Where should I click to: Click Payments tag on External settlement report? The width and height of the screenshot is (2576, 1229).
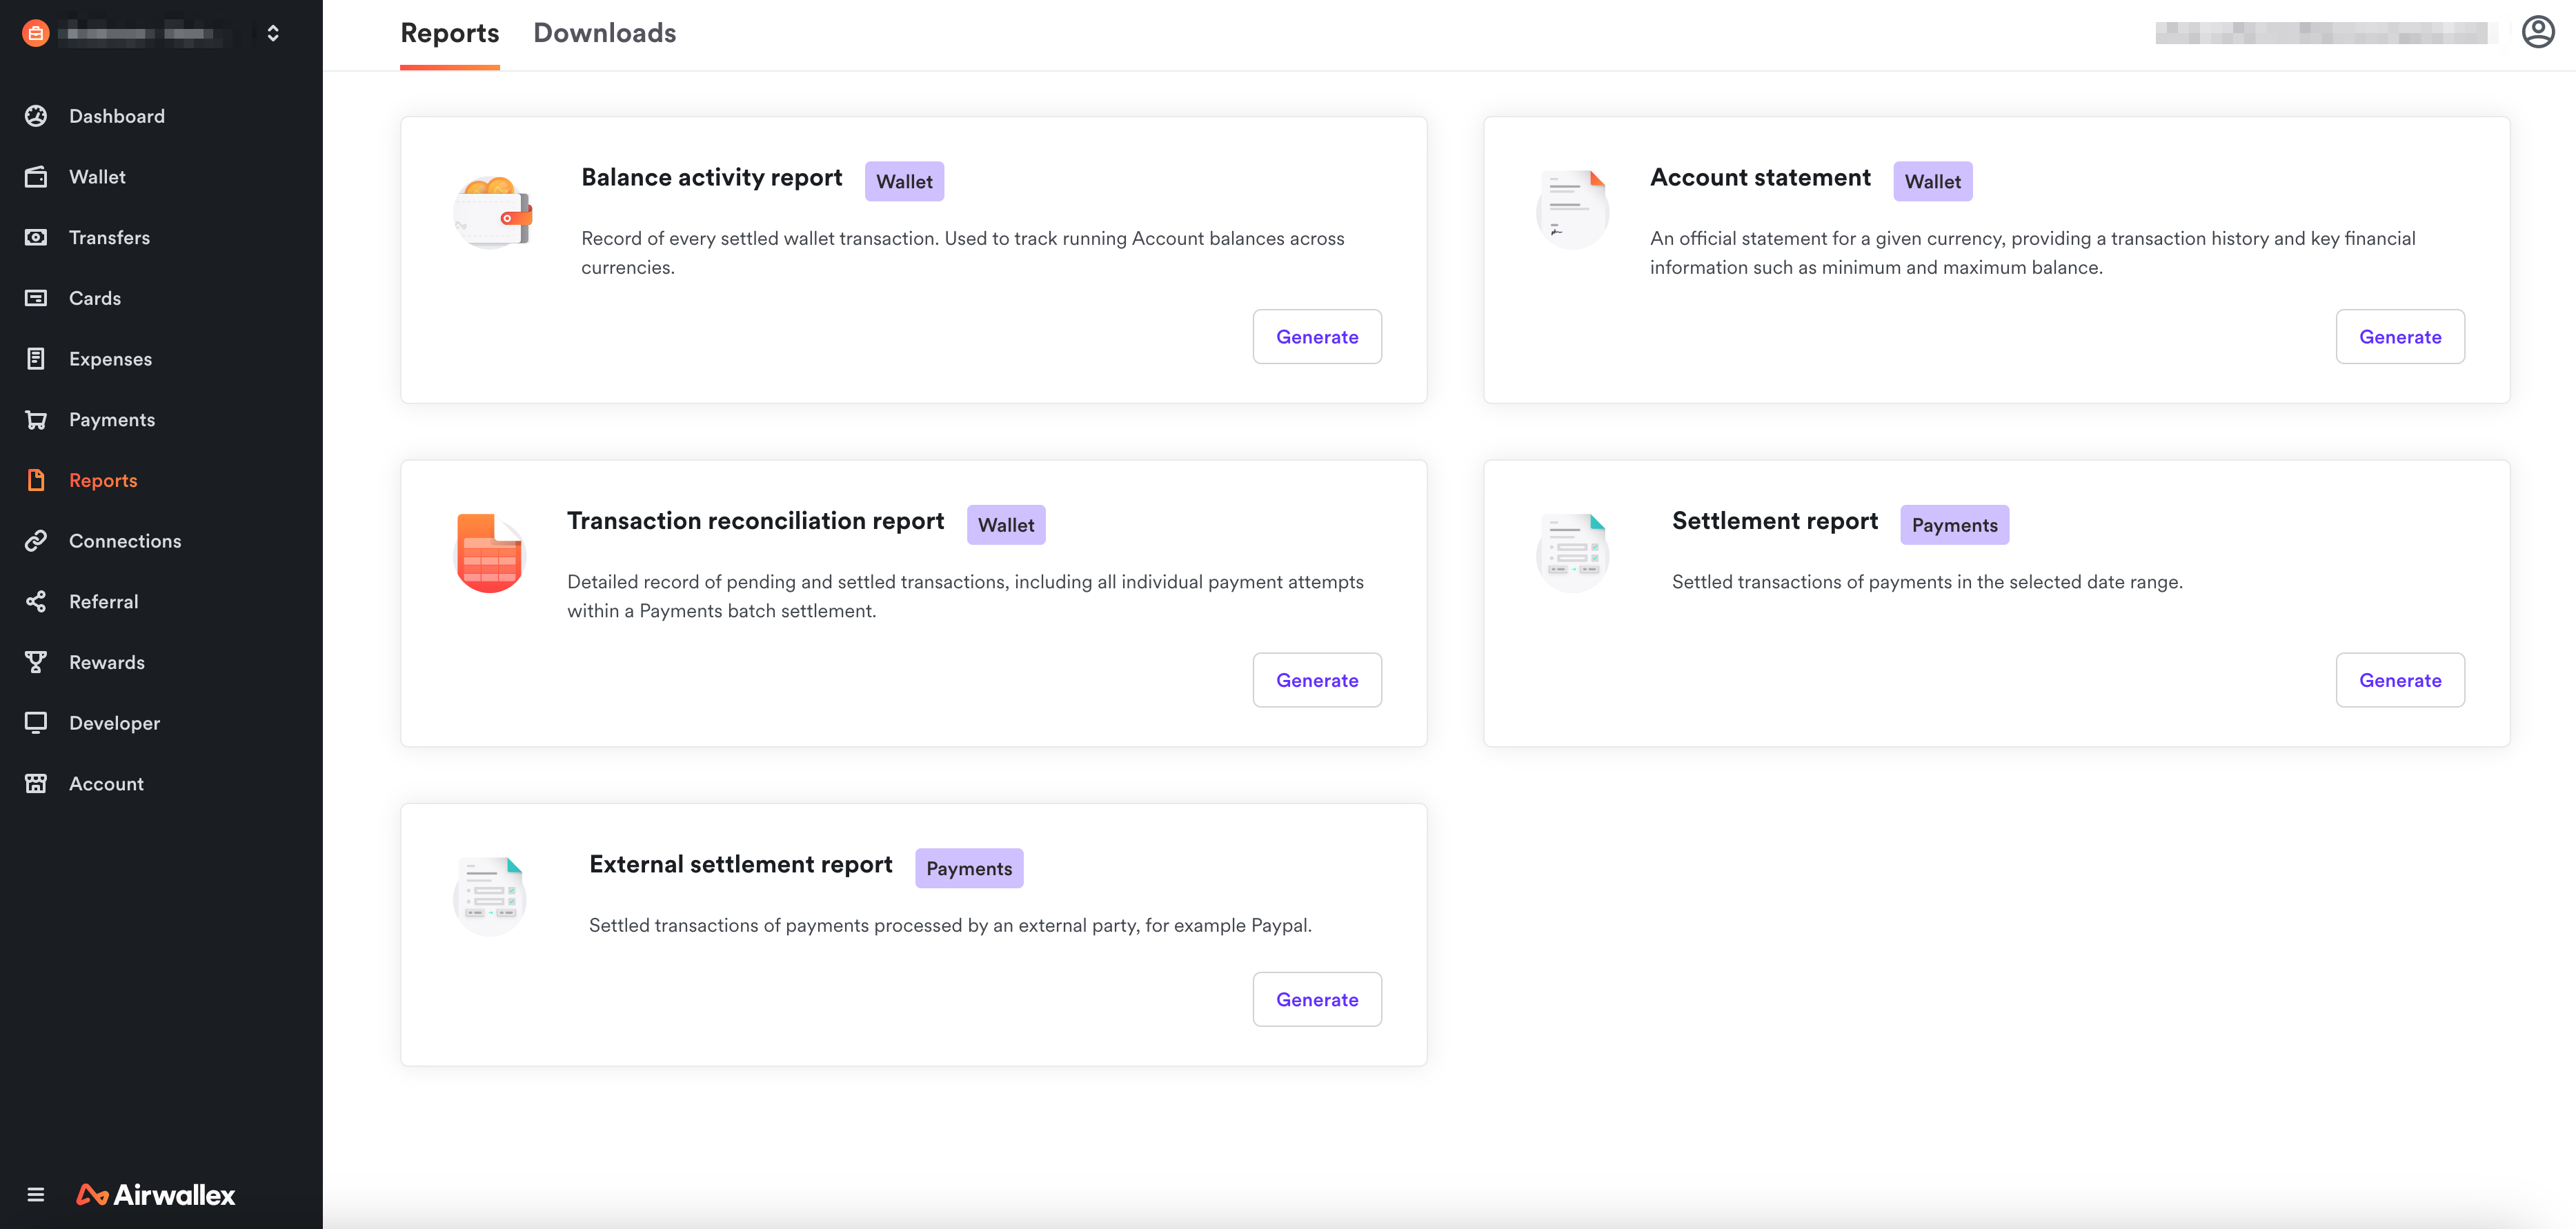pyautogui.click(x=969, y=868)
